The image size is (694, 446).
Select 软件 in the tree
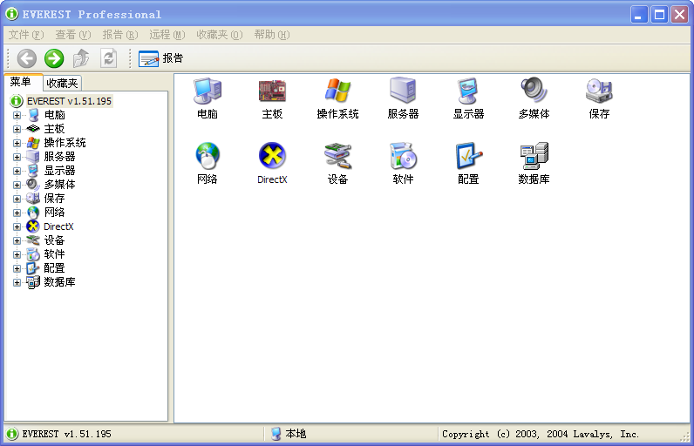tap(54, 254)
